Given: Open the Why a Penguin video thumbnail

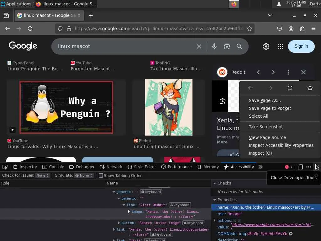Looking at the screenshot, I should point(66,107).
